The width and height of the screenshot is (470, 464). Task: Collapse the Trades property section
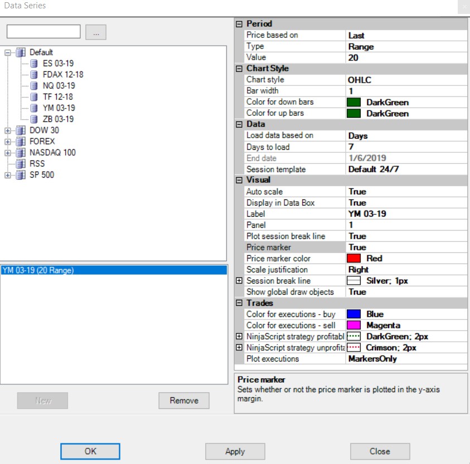239,303
